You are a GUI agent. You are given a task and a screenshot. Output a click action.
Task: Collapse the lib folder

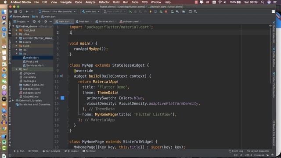point(17,54)
